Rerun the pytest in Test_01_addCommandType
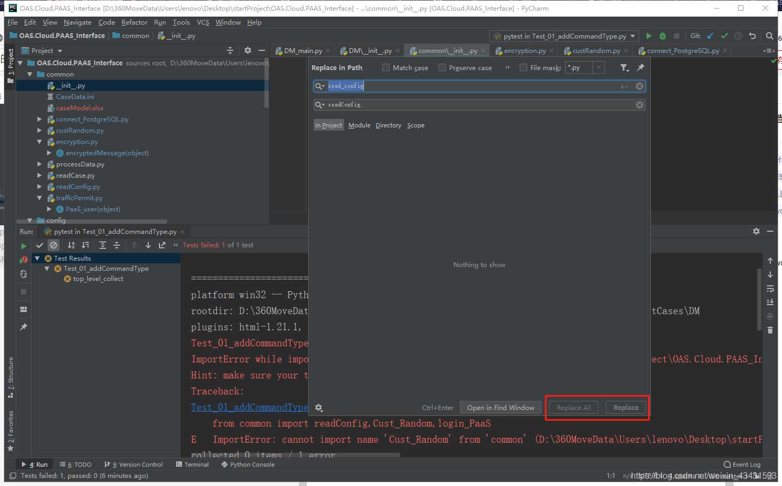This screenshot has height=486, width=782. [24, 245]
